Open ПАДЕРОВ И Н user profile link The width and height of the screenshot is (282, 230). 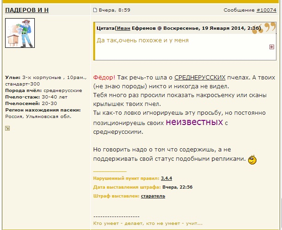click(27, 10)
